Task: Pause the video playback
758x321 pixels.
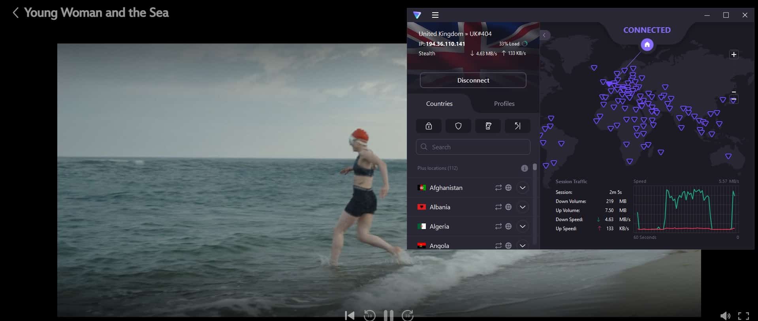Action: click(388, 315)
